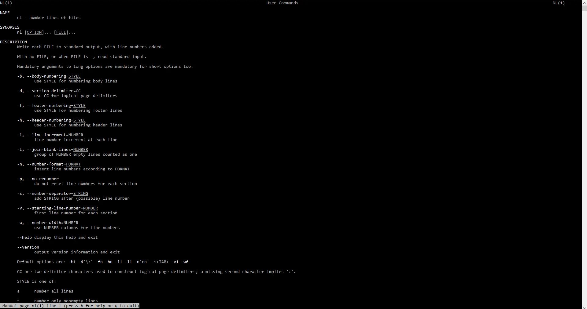The width and height of the screenshot is (587, 309).
Task: Click the underlined STRING argument
Action: click(81, 193)
